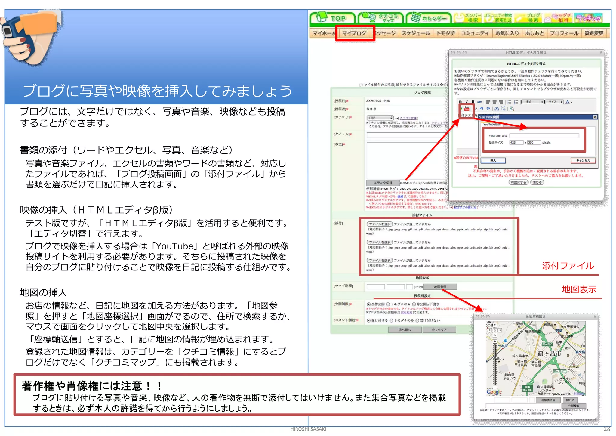Select the 全体公開 radio button

(369, 304)
